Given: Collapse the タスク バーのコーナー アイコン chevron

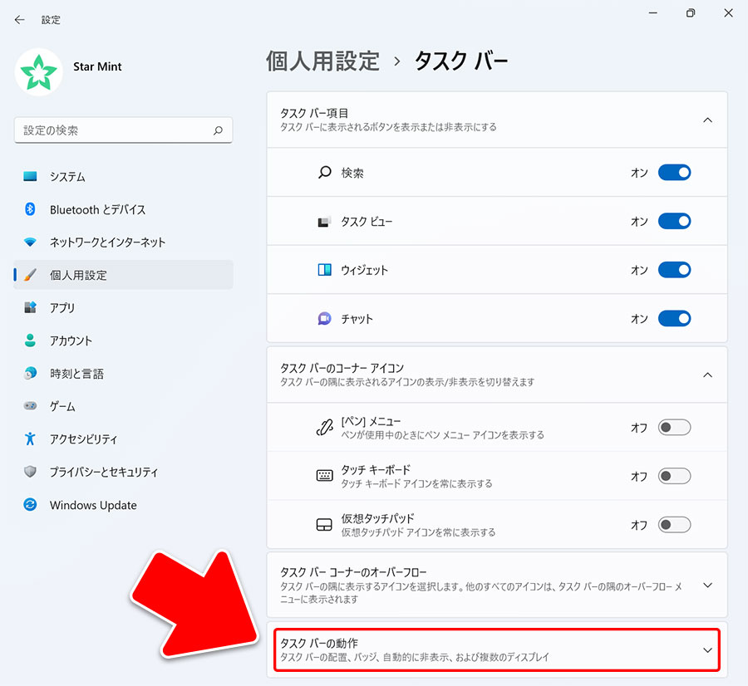Looking at the screenshot, I should 707,375.
